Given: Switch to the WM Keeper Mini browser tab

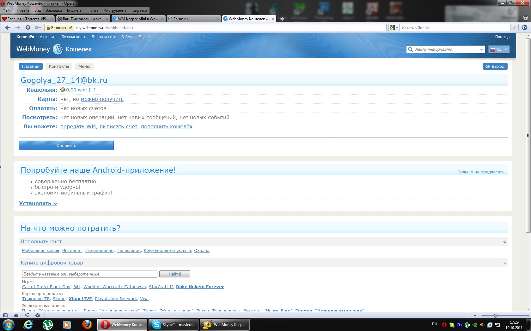Looking at the screenshot, I should (138, 19).
